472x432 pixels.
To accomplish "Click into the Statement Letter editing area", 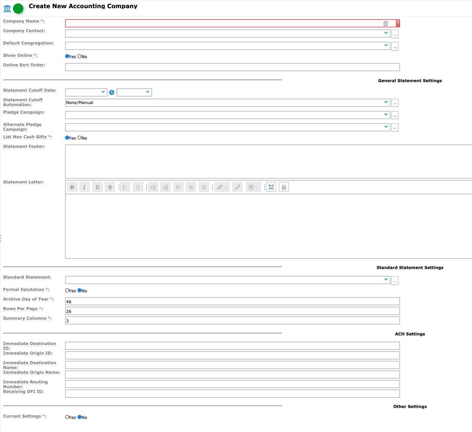I will coord(269,226).
